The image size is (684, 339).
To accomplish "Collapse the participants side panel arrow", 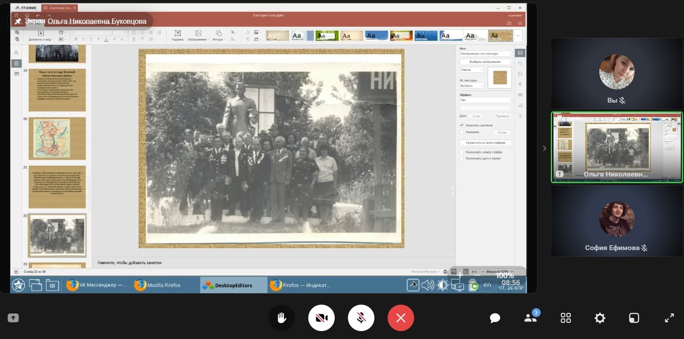I will [545, 148].
